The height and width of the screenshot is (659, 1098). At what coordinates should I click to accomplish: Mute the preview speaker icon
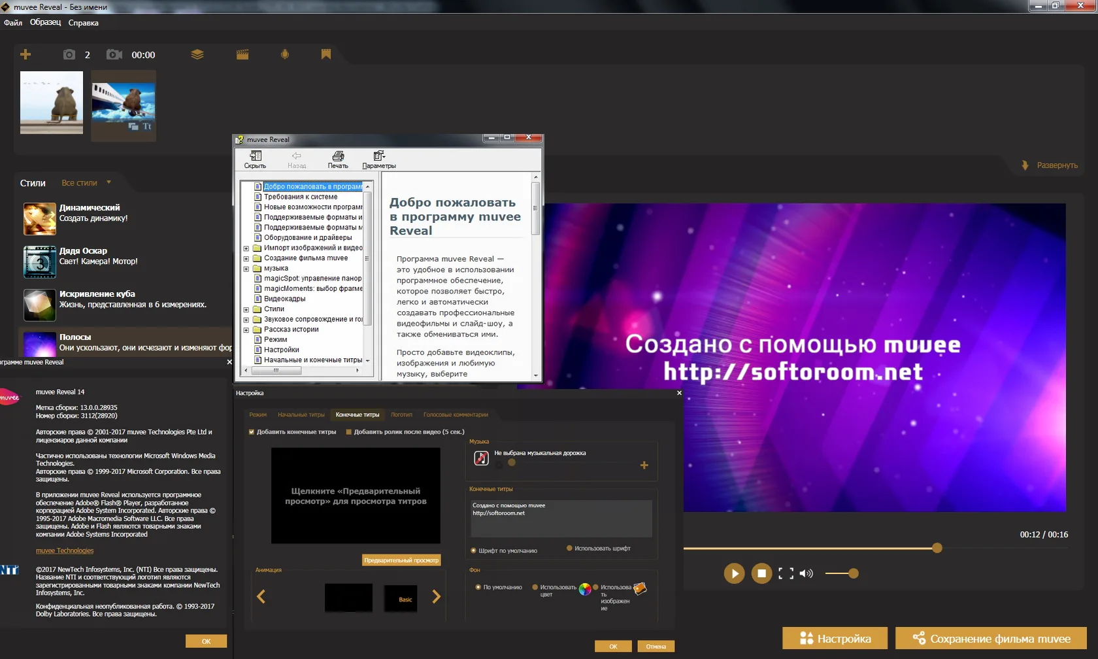(x=806, y=573)
